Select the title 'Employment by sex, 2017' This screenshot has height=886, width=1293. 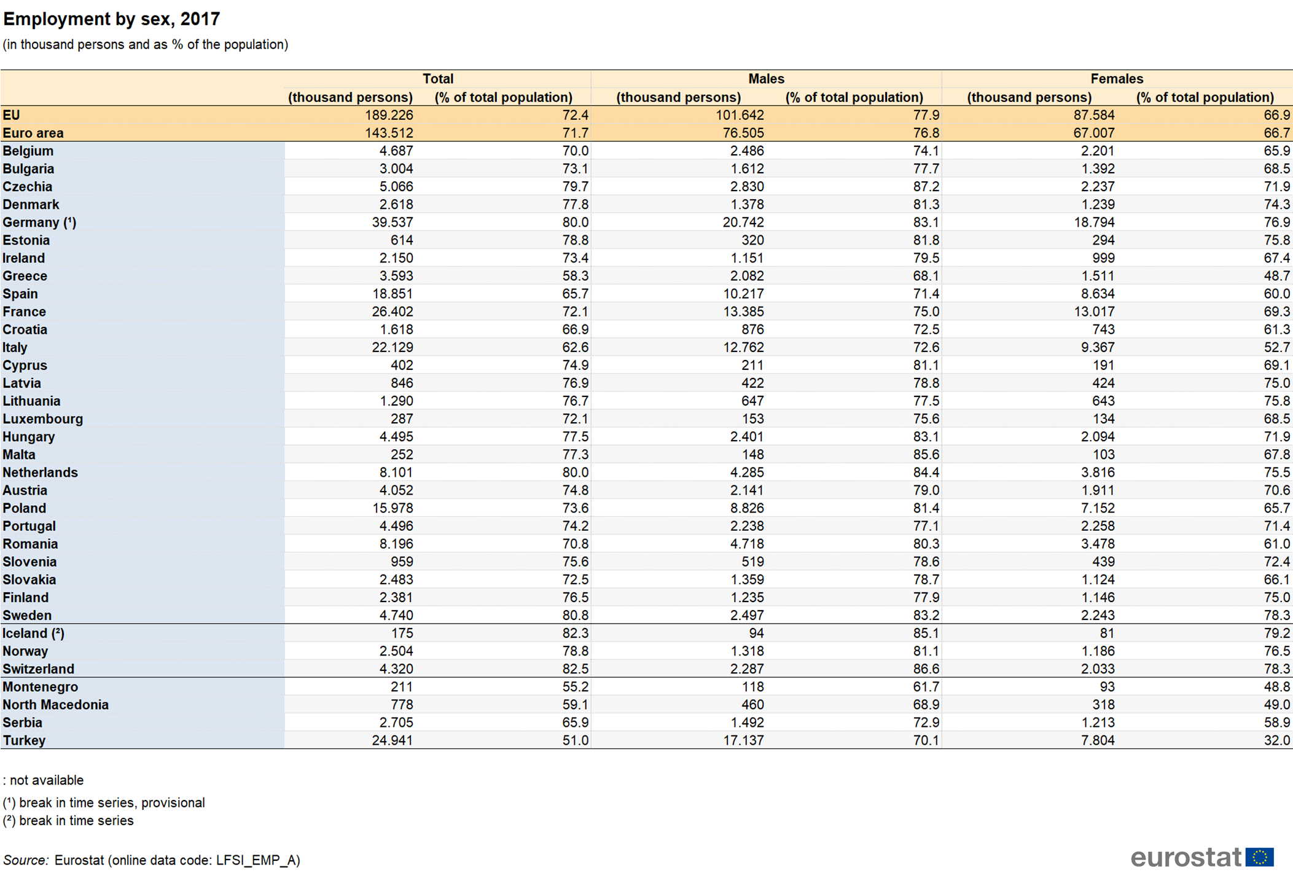[112, 19]
